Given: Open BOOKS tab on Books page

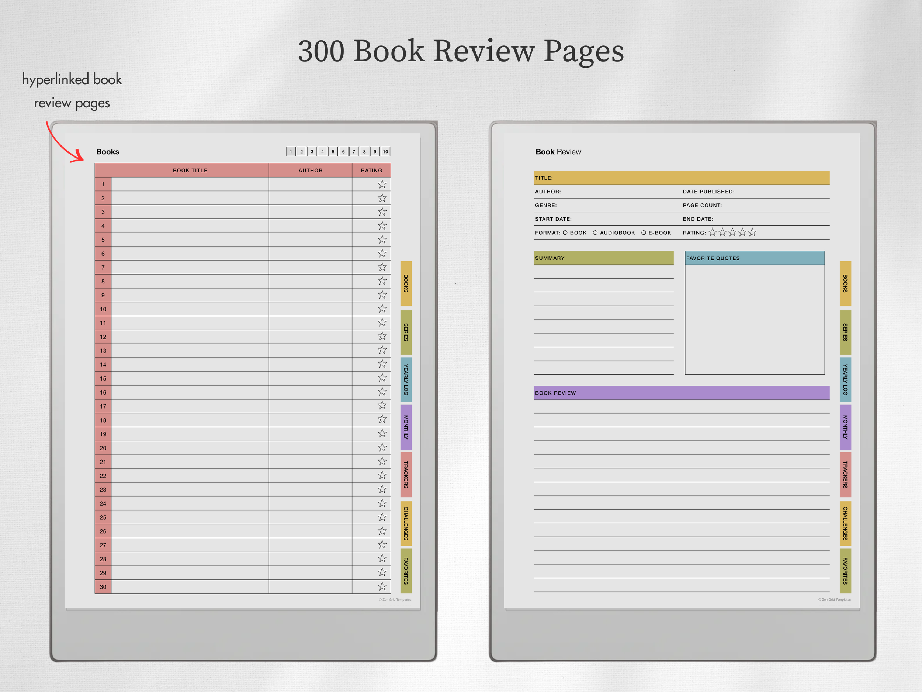Looking at the screenshot, I should coord(406,283).
